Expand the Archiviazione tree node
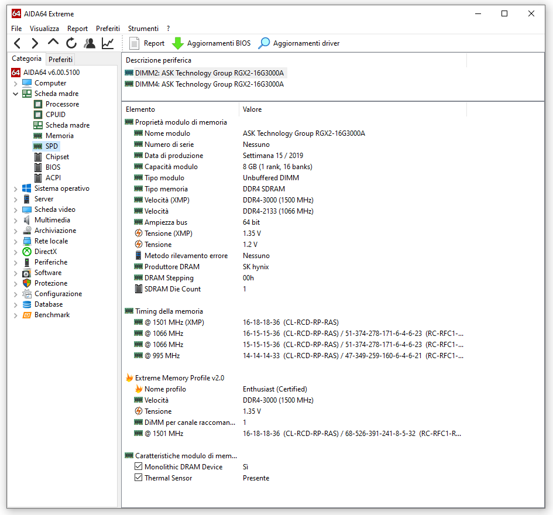This screenshot has width=553, height=515. click(16, 231)
